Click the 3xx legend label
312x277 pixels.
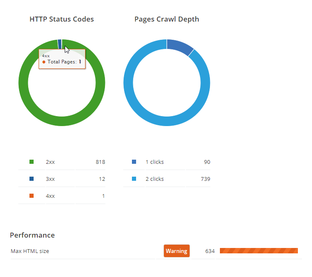[50, 179]
